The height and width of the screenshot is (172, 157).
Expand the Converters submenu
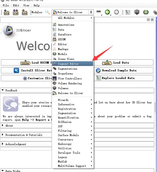[x=73, y=139]
